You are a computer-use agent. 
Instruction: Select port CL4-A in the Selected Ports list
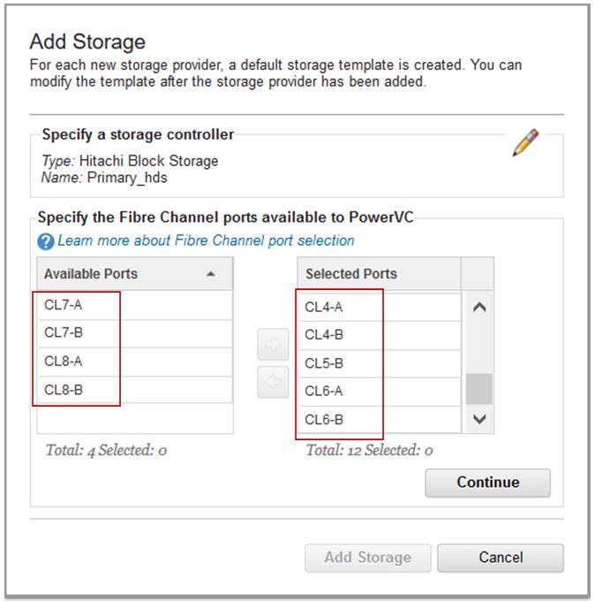click(380, 307)
